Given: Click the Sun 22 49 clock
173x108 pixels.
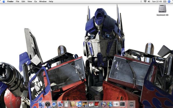Looking at the screenshot, I should click(x=157, y=1).
